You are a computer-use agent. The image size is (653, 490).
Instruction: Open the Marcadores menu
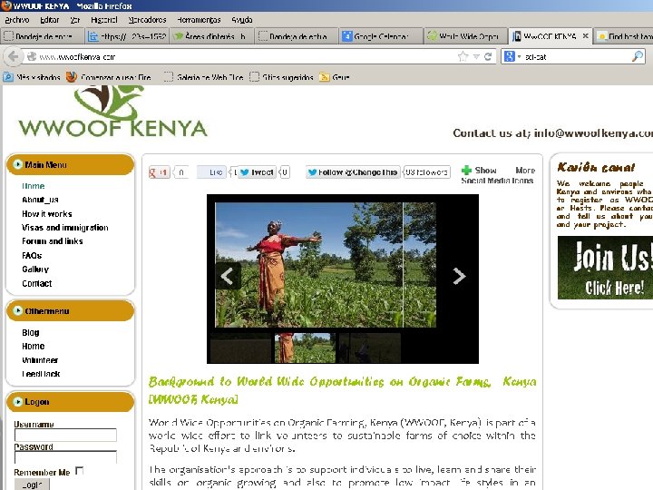pyautogui.click(x=147, y=20)
